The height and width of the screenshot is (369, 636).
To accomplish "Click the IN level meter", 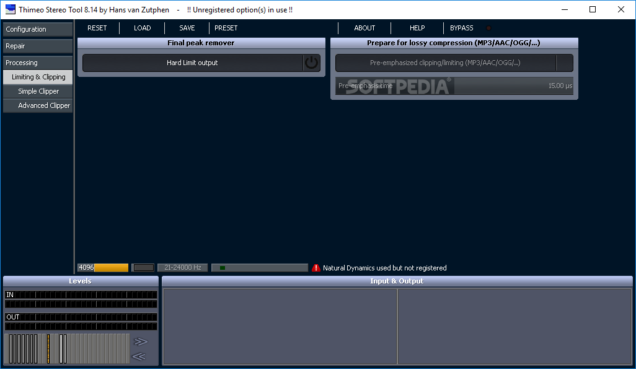I will click(x=81, y=299).
